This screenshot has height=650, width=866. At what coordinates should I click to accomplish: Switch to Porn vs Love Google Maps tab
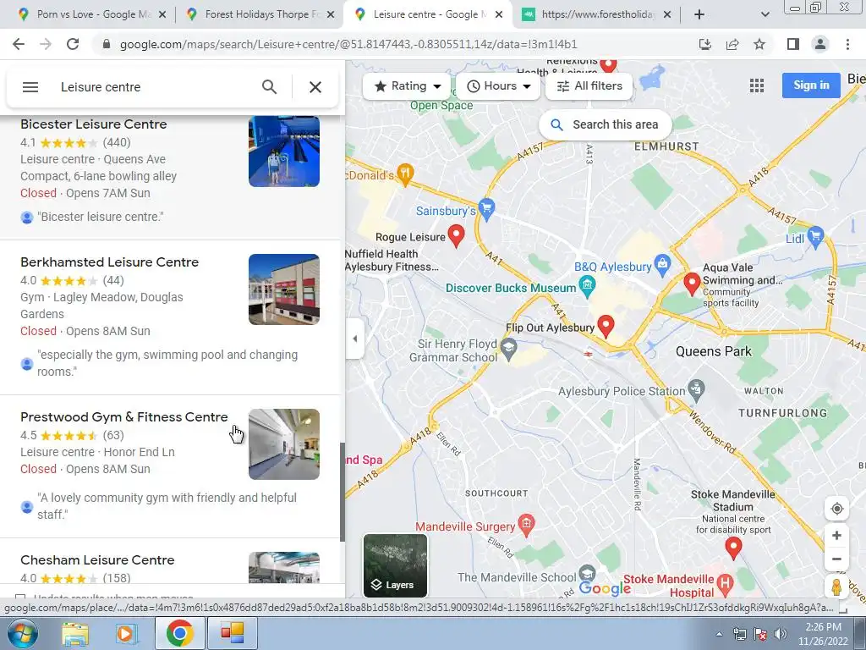tap(92, 14)
